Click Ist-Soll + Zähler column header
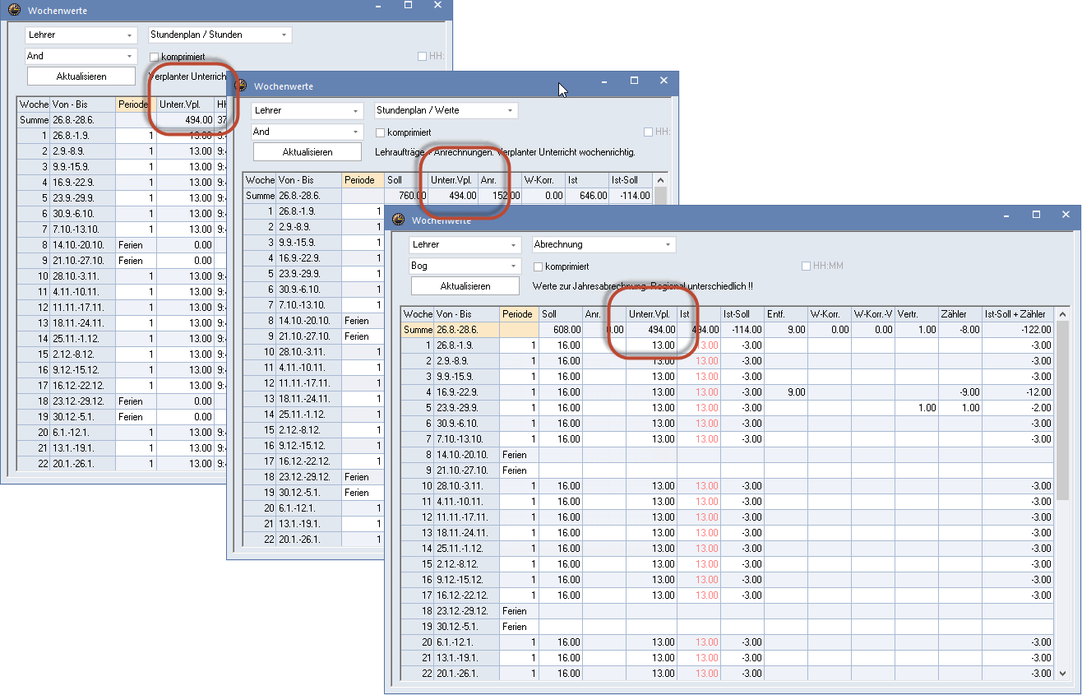This screenshot has height=695, width=1082. pos(1018,314)
